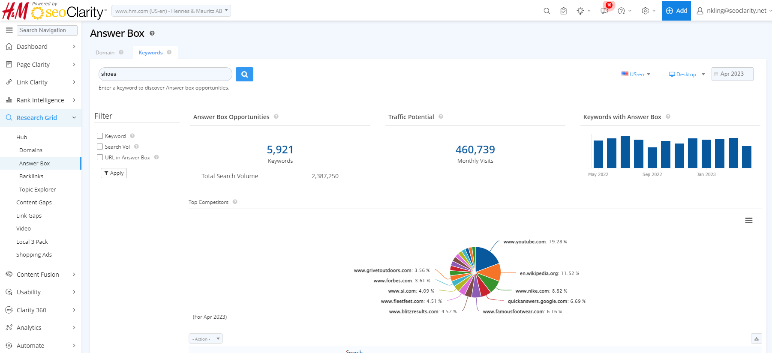Click the blue Add button
Viewport: 772px width, 353px height.
point(676,11)
